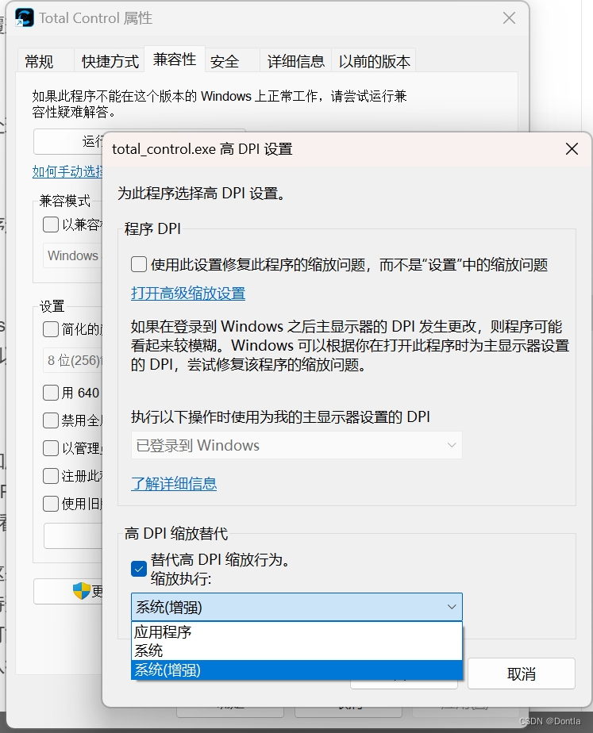Screen dimensions: 593x733
Task: Tick the 注册此程序 restart checkbox
Action: click(x=51, y=476)
